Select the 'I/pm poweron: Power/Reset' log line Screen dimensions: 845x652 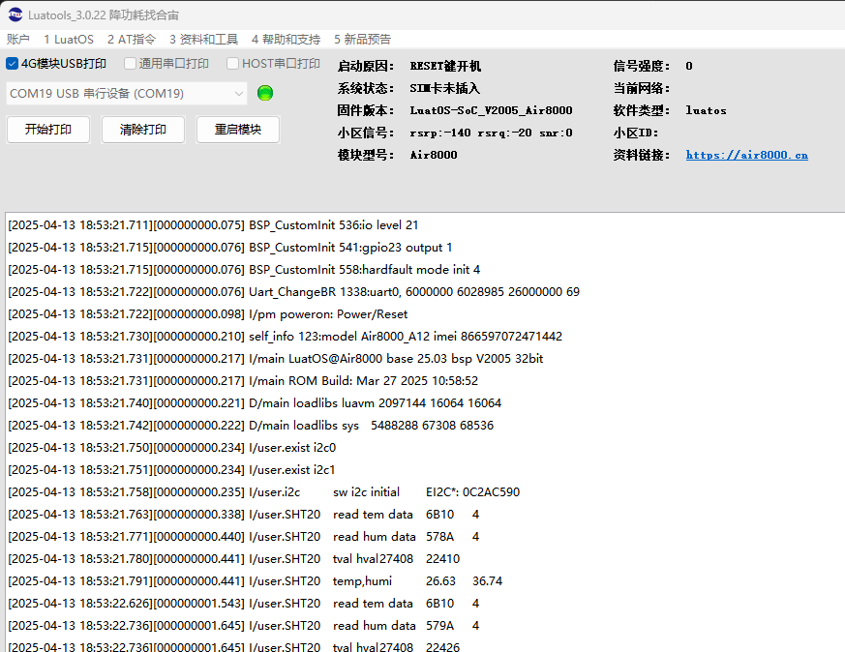(207, 314)
